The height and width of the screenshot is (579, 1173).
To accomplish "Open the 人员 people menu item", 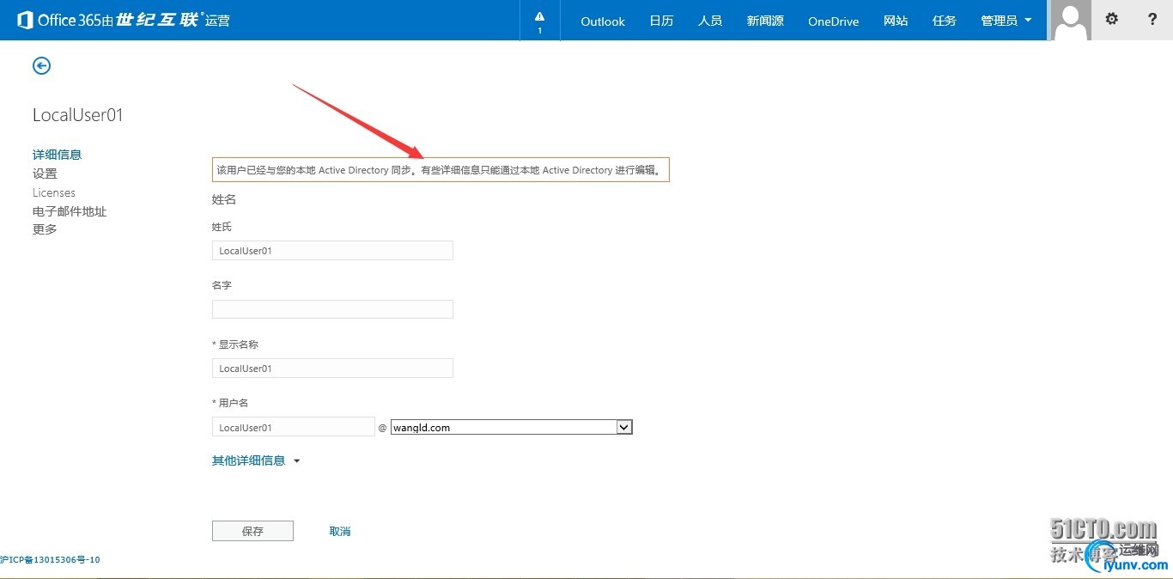I will (x=710, y=21).
